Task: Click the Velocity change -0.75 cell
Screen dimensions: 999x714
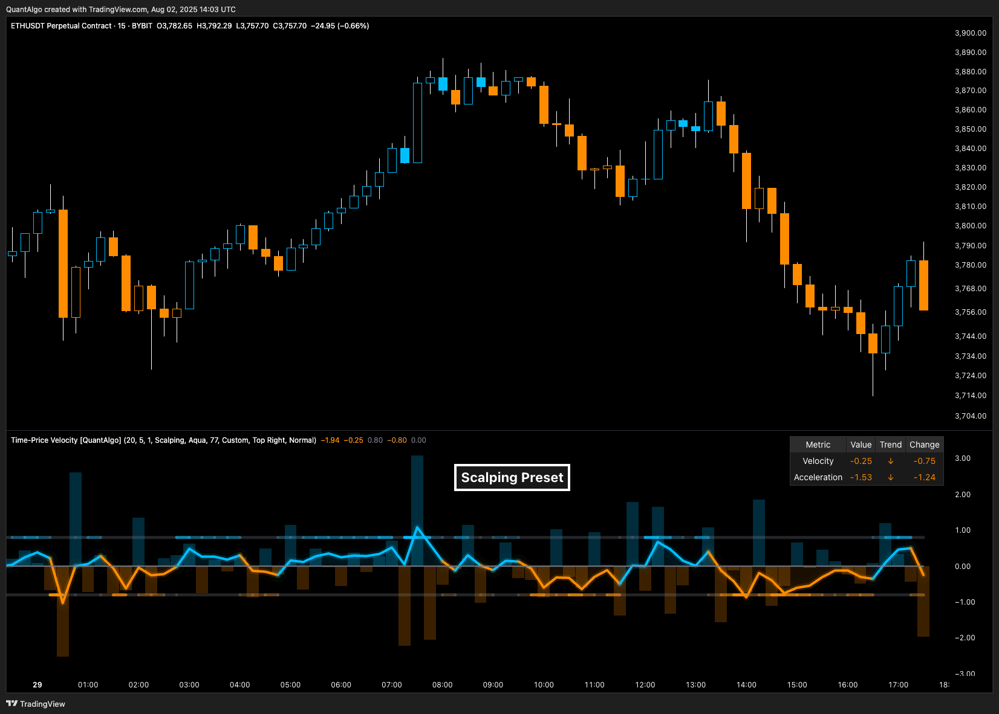Action: (x=925, y=461)
